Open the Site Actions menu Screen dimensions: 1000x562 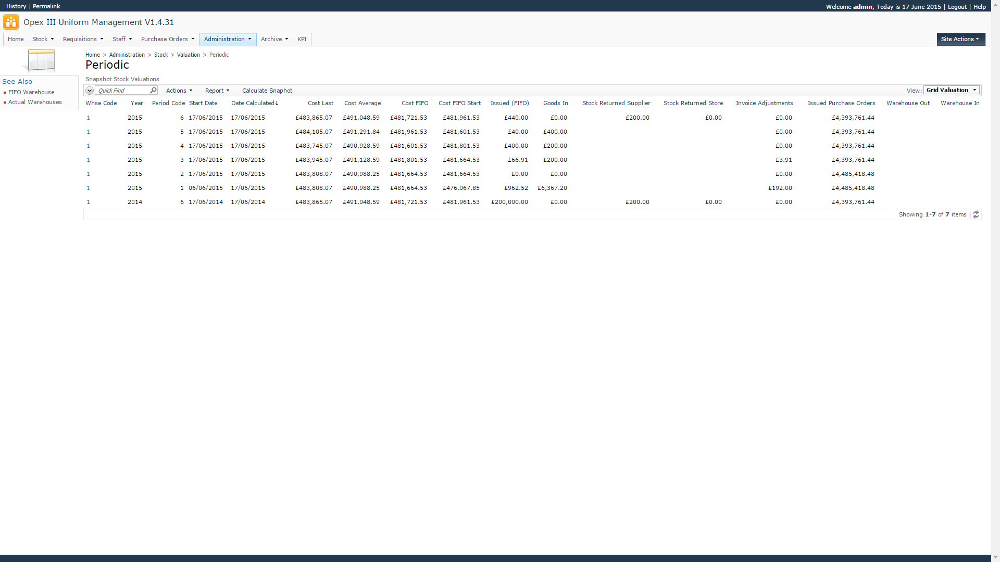click(x=960, y=39)
